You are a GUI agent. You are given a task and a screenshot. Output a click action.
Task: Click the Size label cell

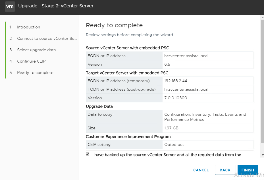[124, 128]
